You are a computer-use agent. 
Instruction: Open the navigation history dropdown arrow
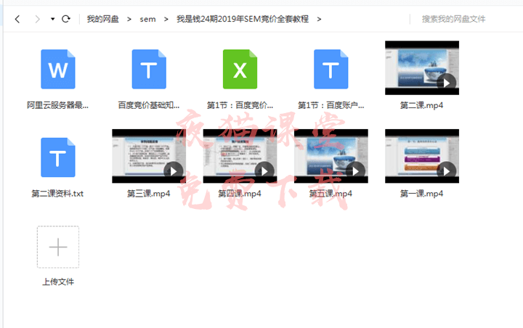(x=53, y=19)
